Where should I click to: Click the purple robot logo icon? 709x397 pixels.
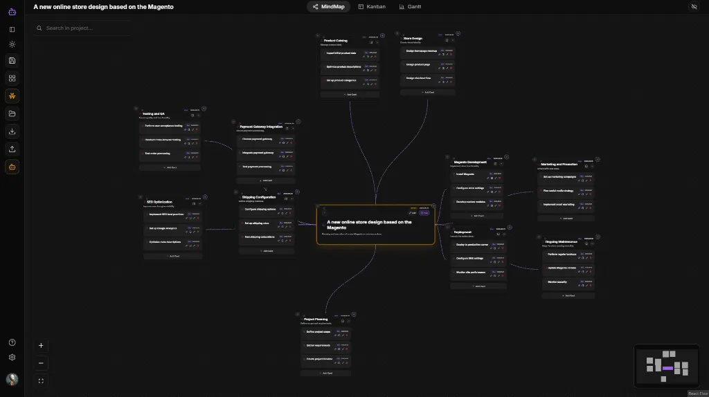pos(12,12)
